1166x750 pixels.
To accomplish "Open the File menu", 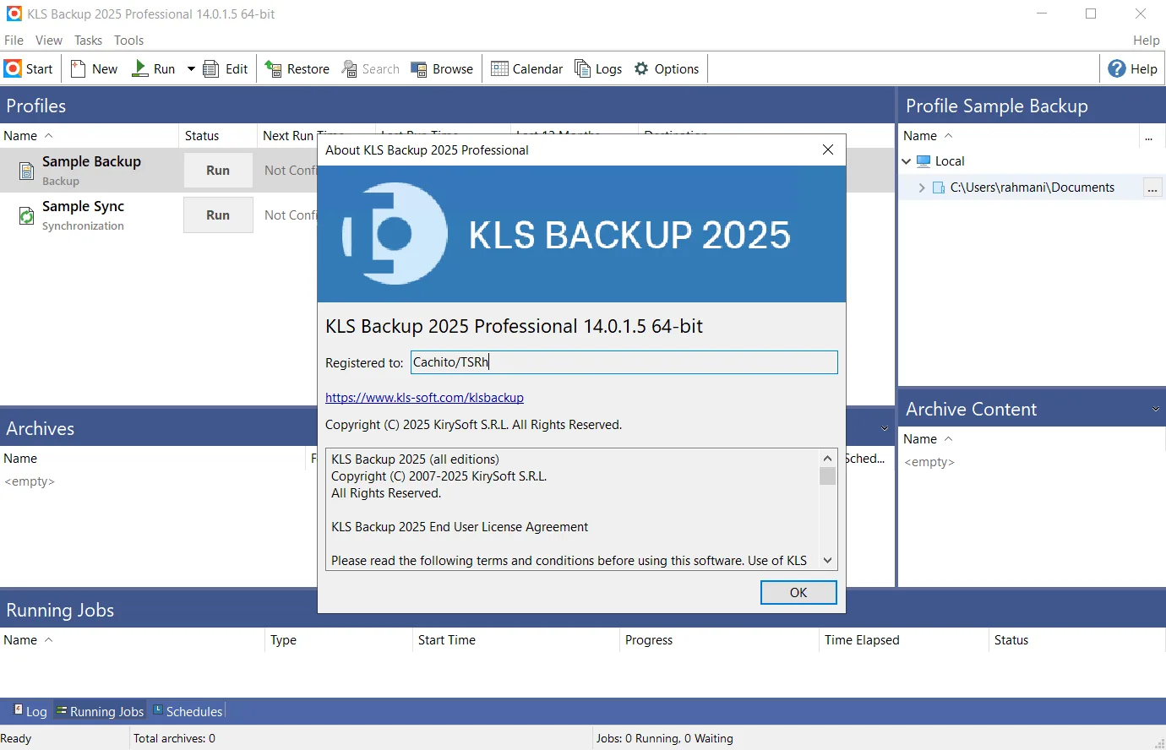I will pos(14,40).
